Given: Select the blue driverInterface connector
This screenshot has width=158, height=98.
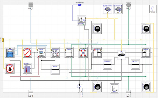Looking at the screenshot, I should [80, 5].
